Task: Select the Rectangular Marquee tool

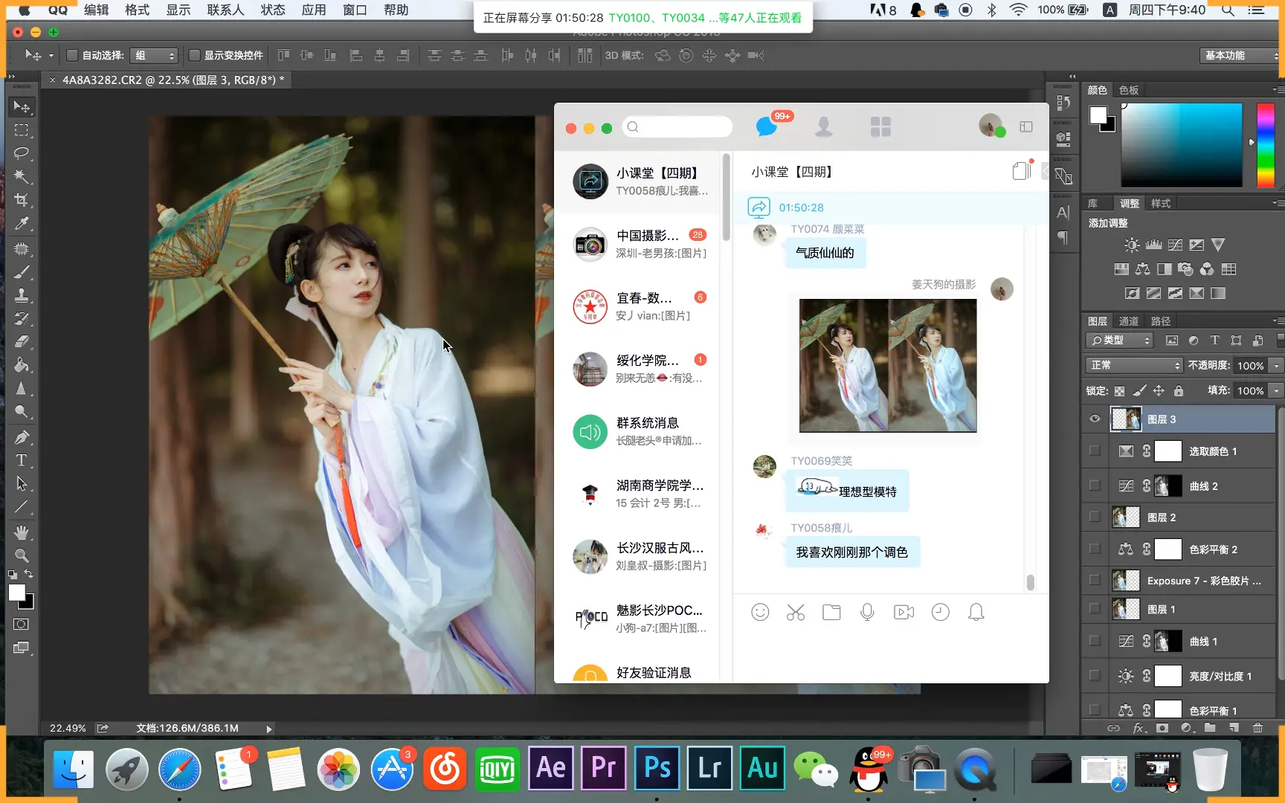Action: (22, 130)
